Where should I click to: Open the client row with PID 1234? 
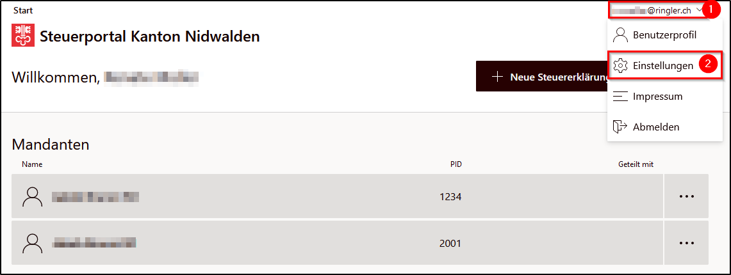click(337, 196)
